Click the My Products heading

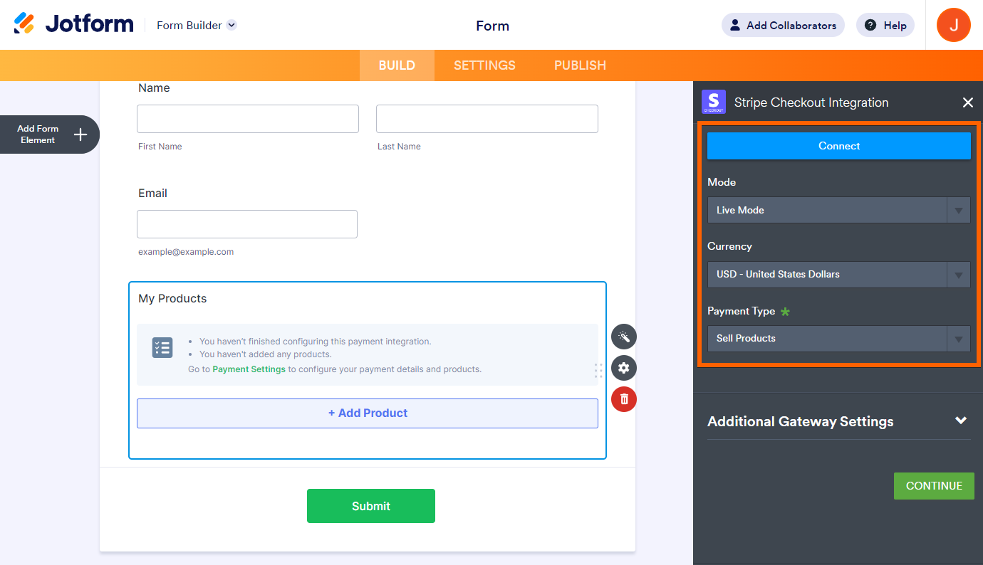(x=172, y=299)
